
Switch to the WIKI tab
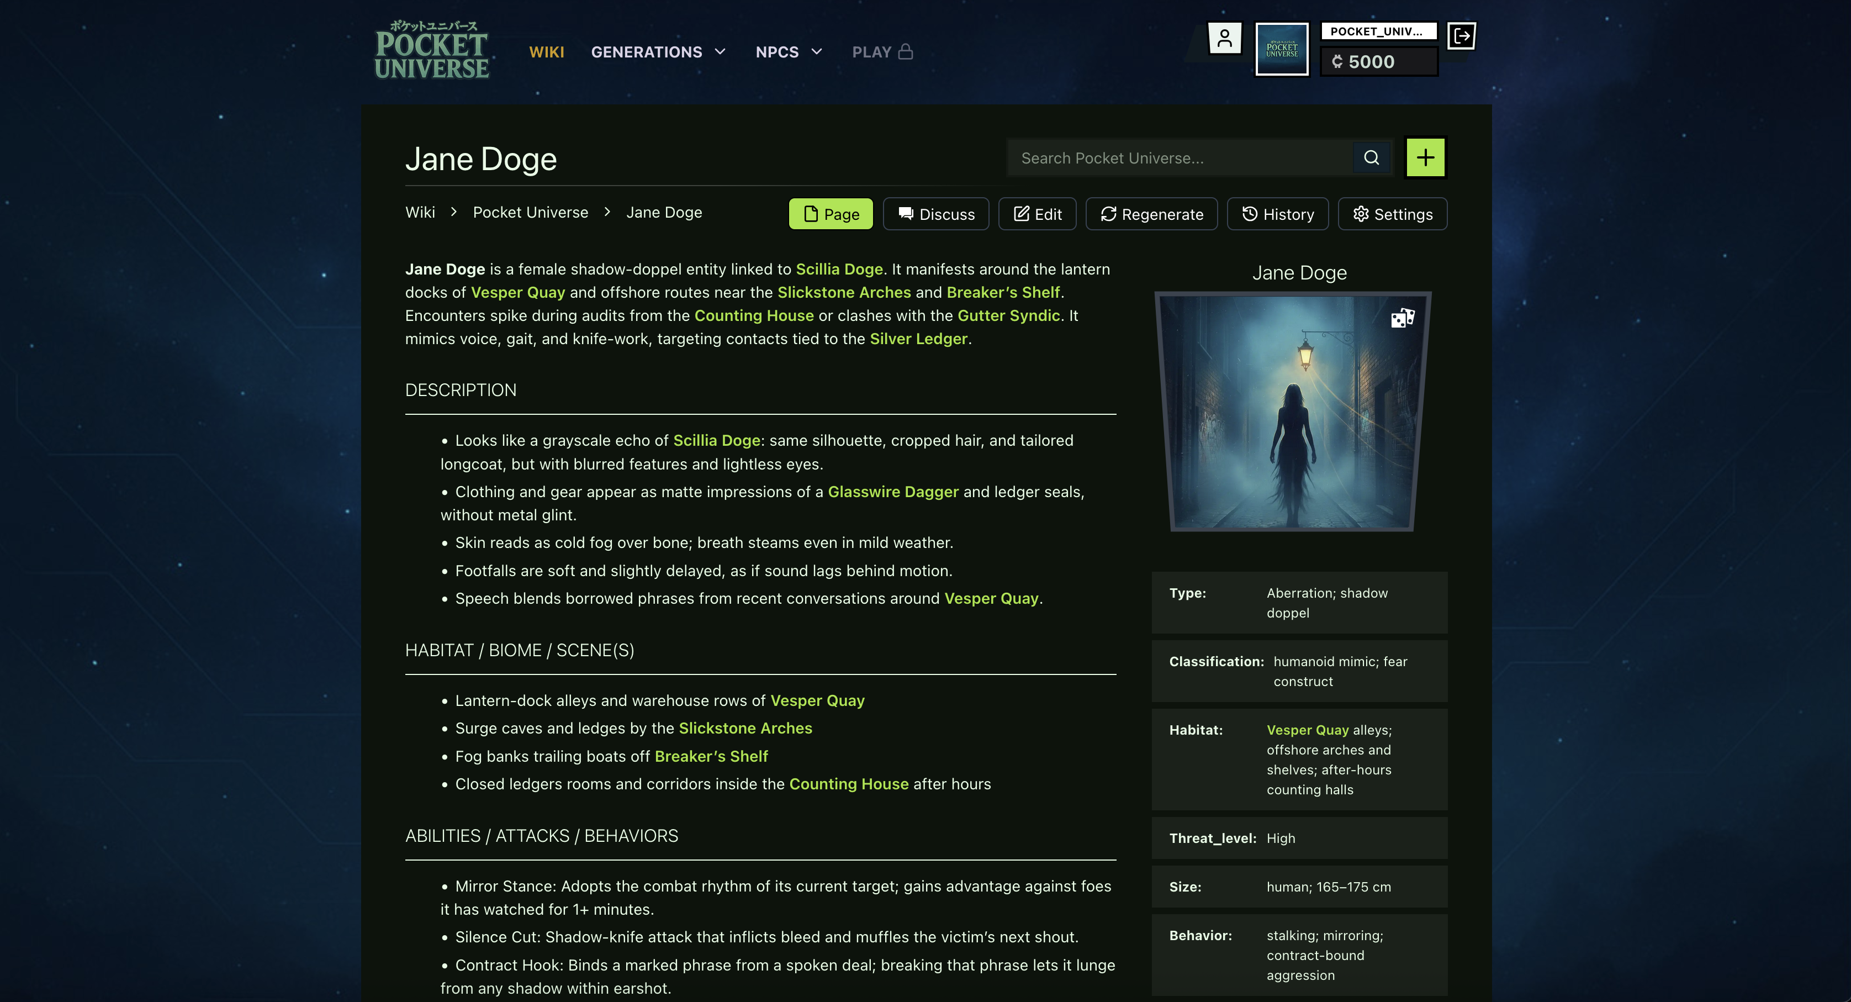[547, 51]
